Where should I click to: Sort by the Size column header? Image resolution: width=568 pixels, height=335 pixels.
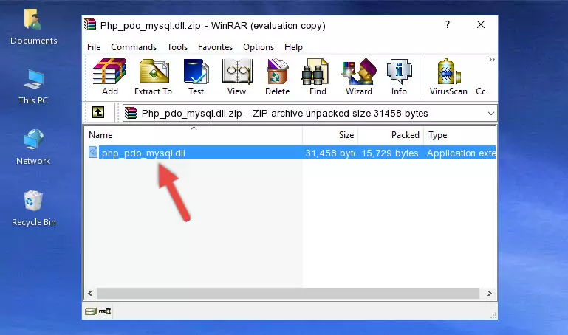pyautogui.click(x=330, y=135)
